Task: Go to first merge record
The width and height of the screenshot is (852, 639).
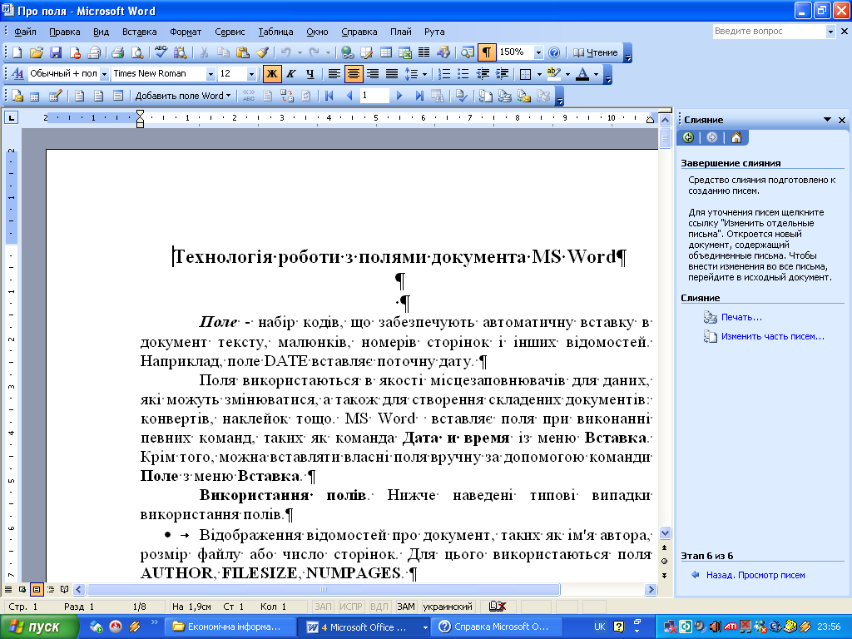Action: click(329, 97)
